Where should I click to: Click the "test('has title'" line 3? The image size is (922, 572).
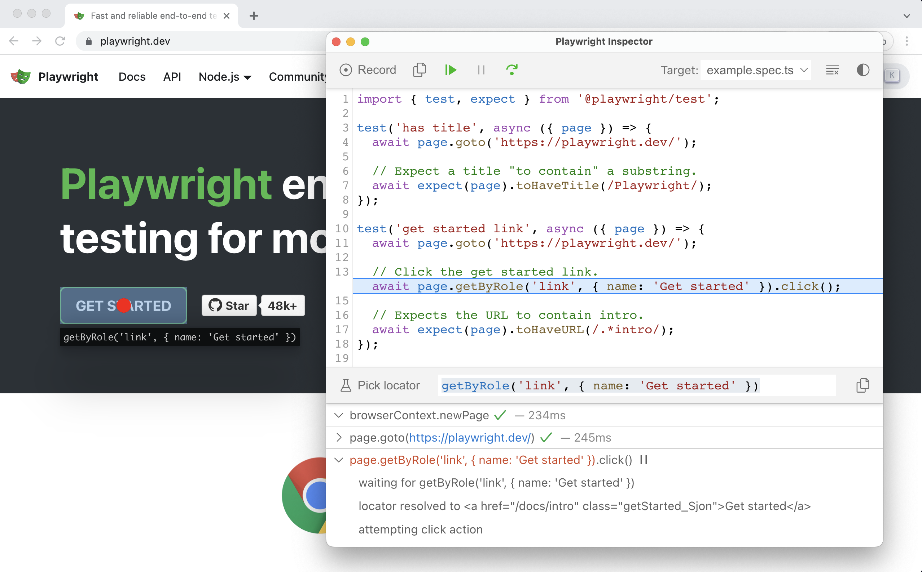(x=505, y=128)
